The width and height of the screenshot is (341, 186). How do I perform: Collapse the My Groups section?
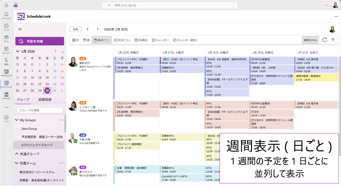click(16, 120)
